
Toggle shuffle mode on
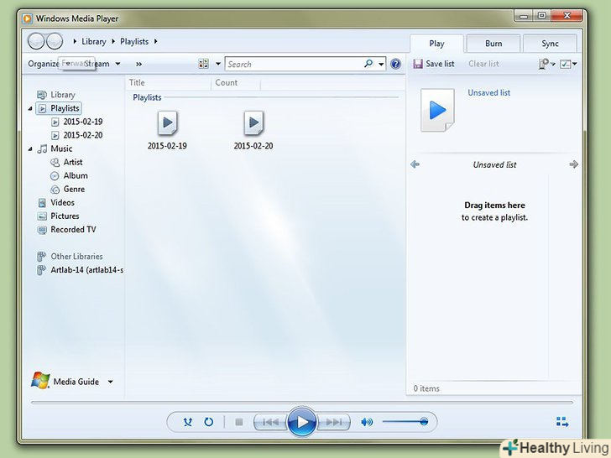coord(187,422)
